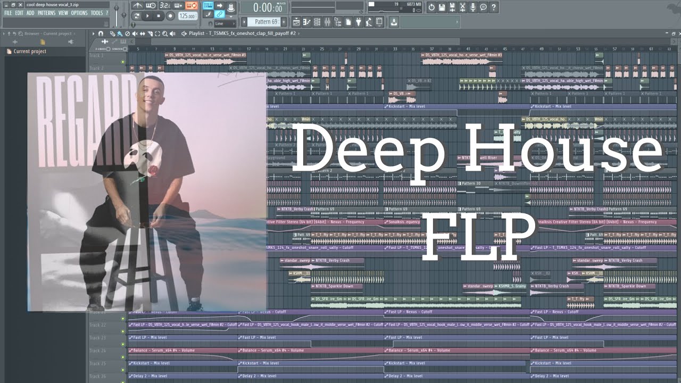This screenshot has width=681, height=383.
Task: Open the Channel rack icon in toolbar
Action: [x=317, y=22]
